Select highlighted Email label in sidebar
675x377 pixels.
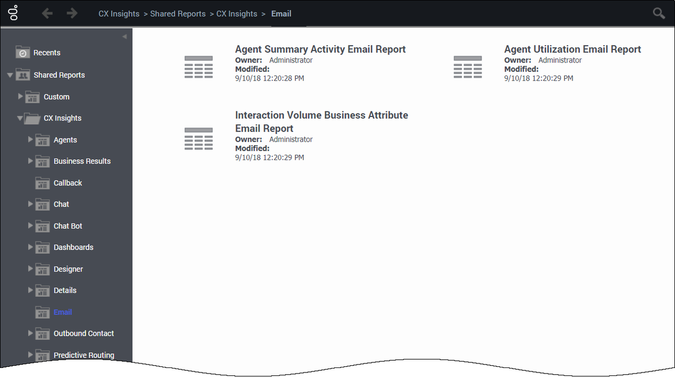pyautogui.click(x=63, y=312)
